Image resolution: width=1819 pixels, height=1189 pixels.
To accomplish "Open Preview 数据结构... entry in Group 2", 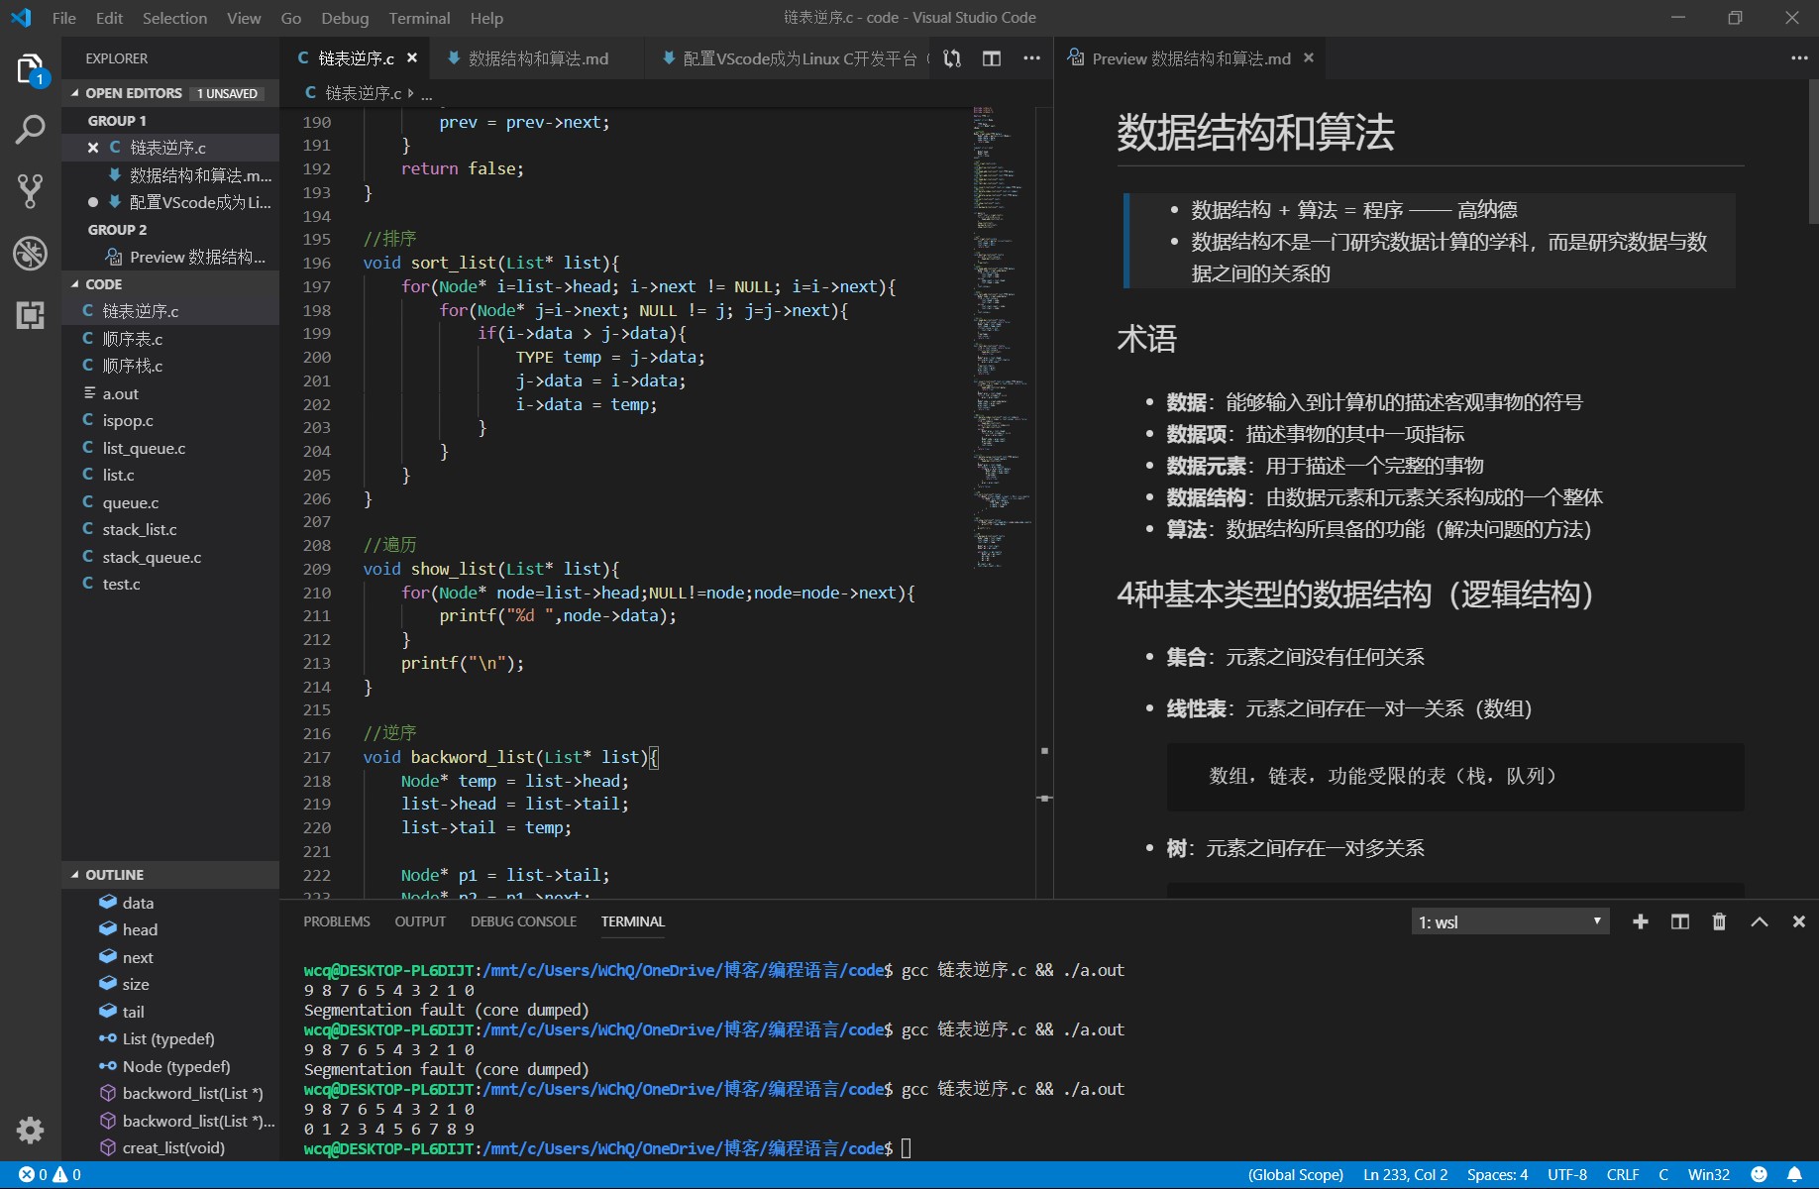I will (x=170, y=257).
